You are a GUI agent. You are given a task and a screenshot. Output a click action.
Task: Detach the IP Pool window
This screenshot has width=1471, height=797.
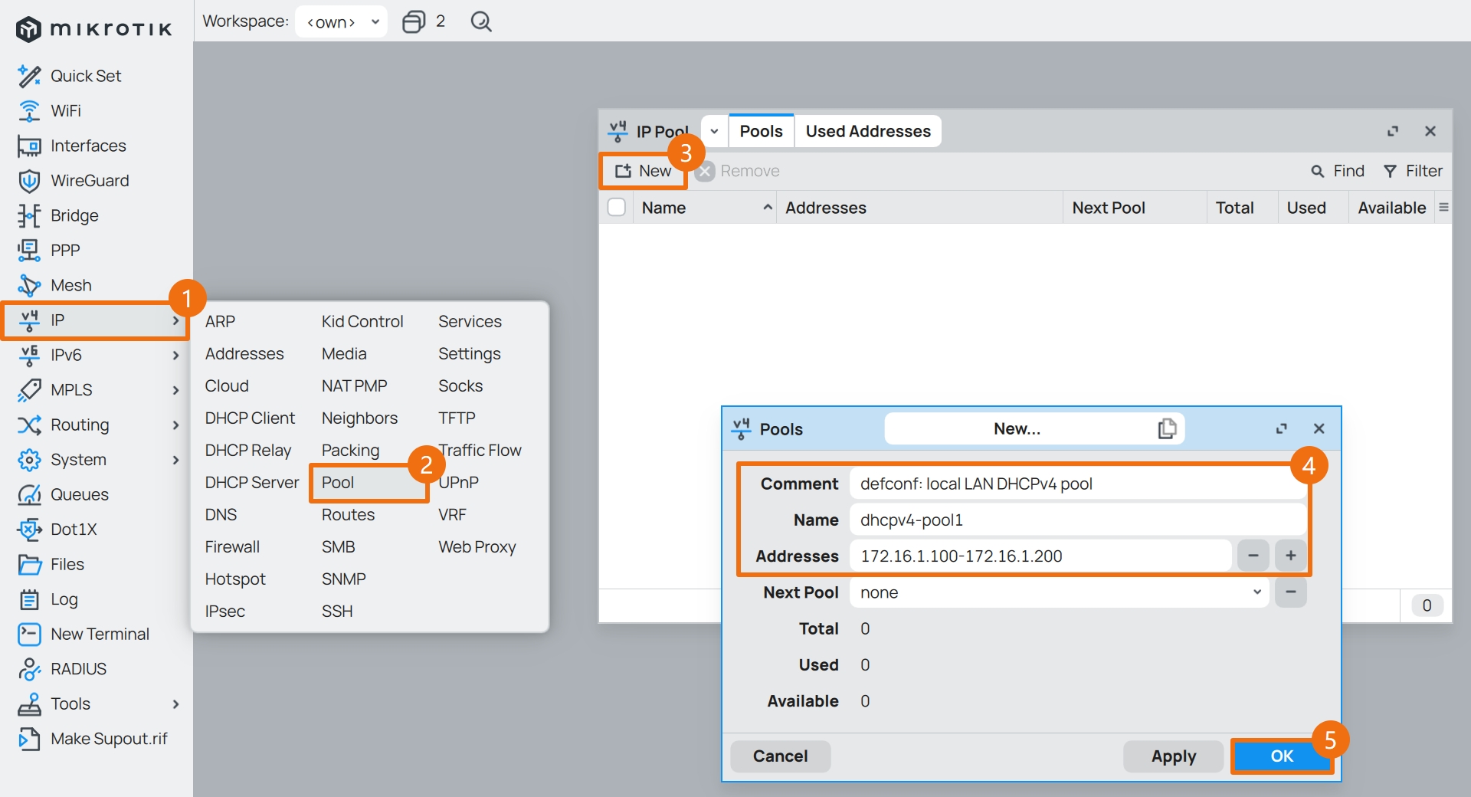tap(1393, 131)
